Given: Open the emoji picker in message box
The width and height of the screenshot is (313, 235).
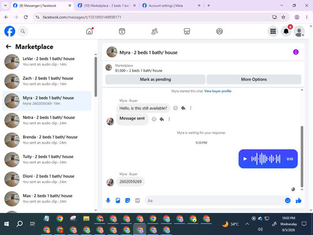Looking at the screenshot, I should tap(287, 201).
